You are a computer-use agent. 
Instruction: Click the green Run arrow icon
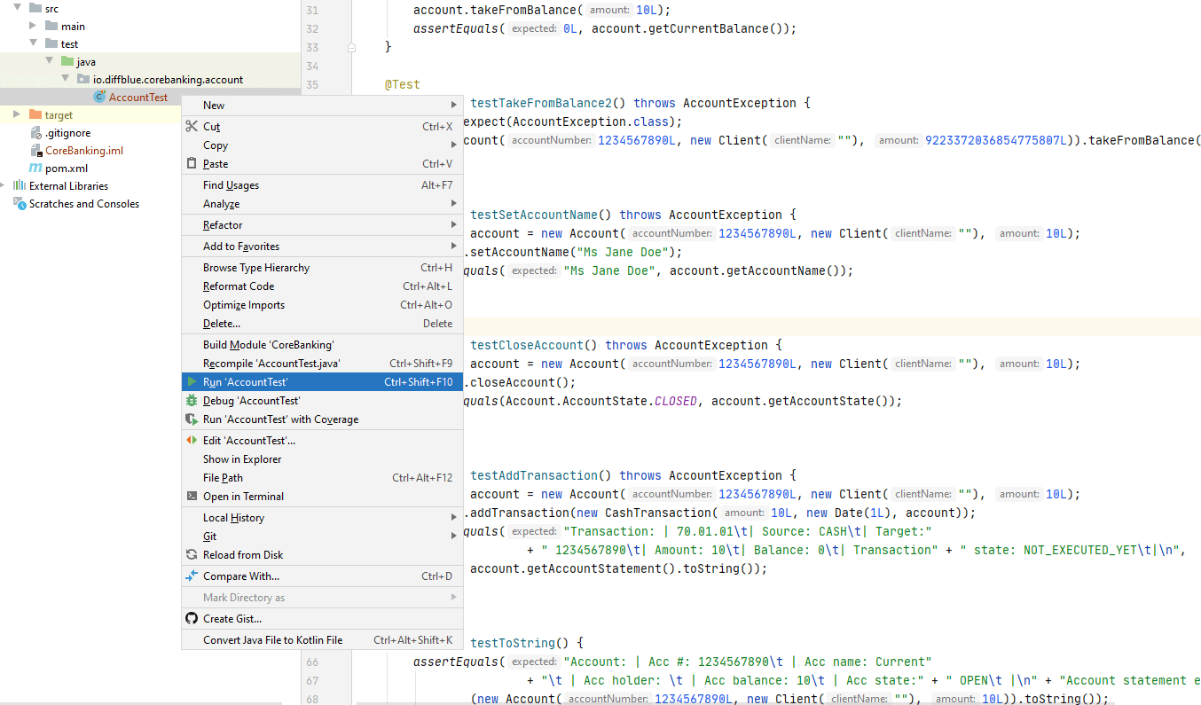point(191,382)
